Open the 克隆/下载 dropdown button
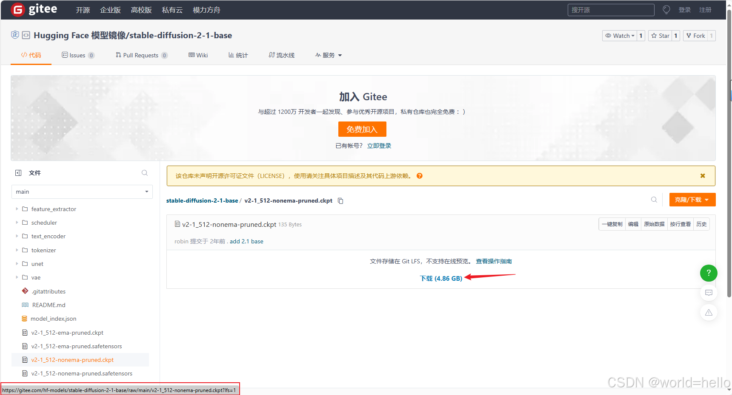The image size is (732, 395). coord(692,200)
